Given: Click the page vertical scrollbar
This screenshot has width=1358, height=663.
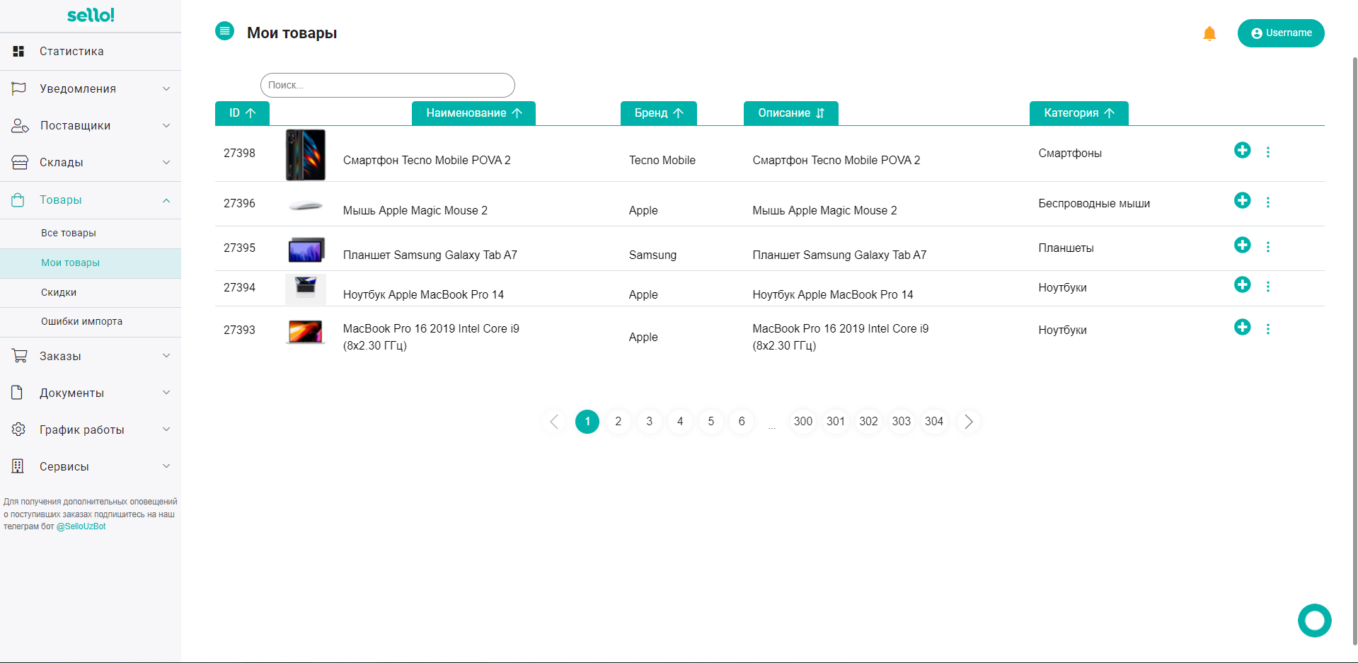Looking at the screenshot, I should [x=1354, y=350].
